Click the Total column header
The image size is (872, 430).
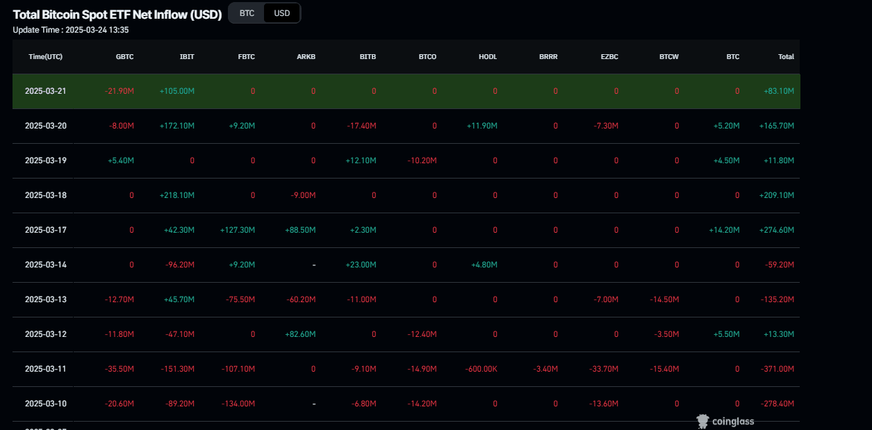[x=786, y=57]
